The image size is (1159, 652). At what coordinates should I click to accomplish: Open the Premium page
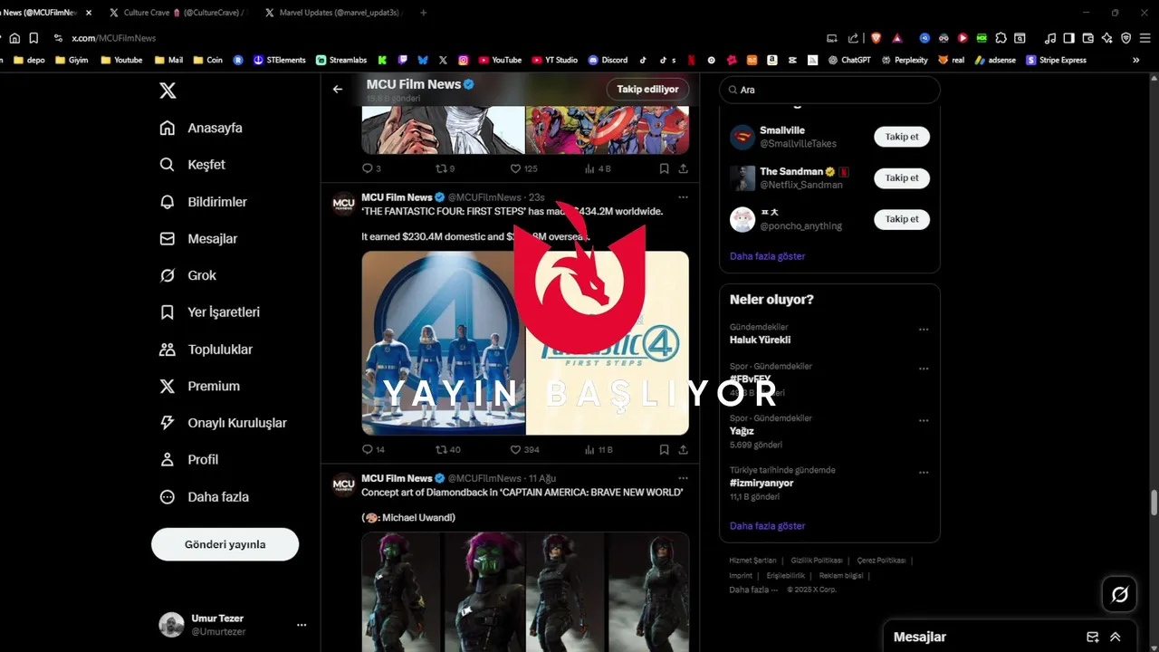[199, 386]
